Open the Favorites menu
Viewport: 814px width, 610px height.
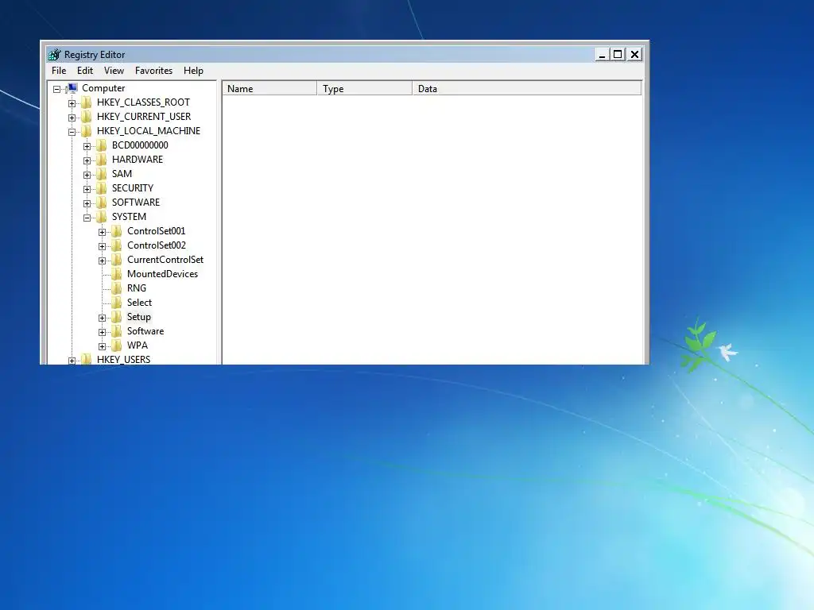click(x=153, y=71)
